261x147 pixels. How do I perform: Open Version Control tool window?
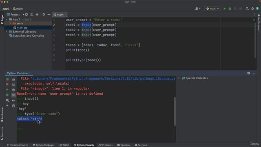tap(17, 145)
